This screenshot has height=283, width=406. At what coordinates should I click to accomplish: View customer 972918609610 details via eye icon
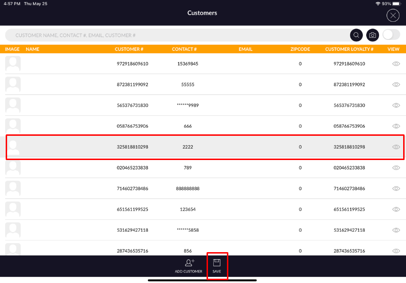[x=396, y=64]
